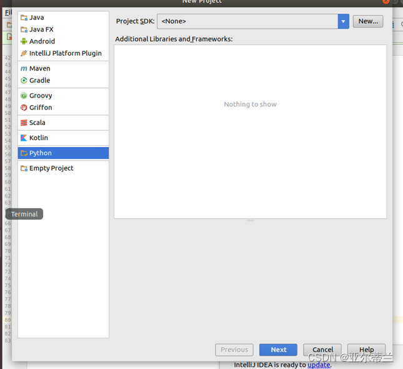Click the Kotlin K logo icon
Viewport: 403px width, 369px height.
click(24, 138)
